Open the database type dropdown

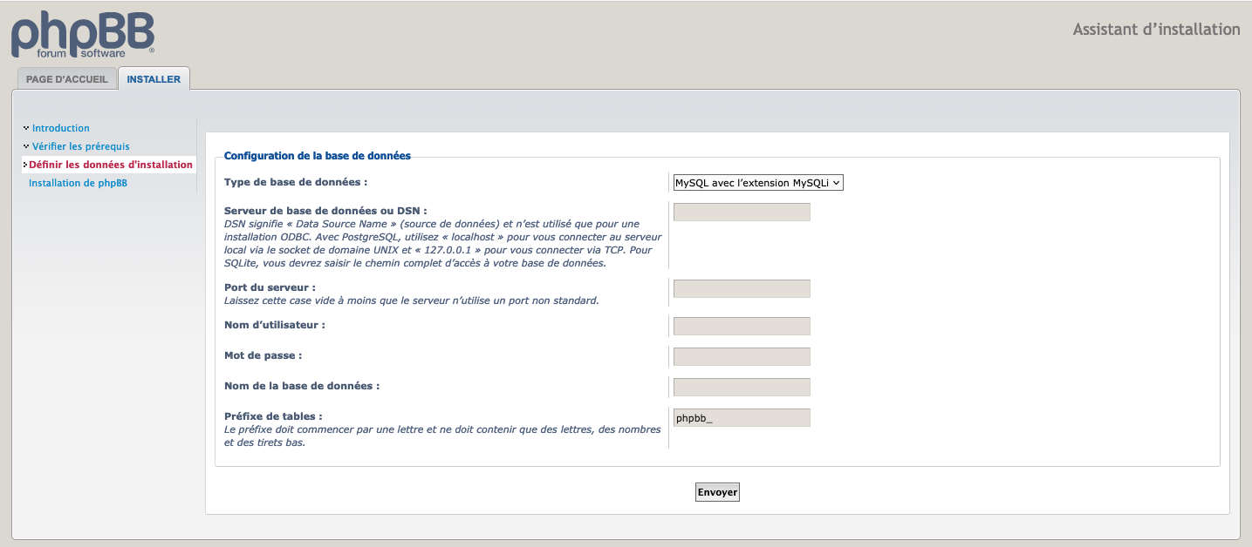point(758,183)
